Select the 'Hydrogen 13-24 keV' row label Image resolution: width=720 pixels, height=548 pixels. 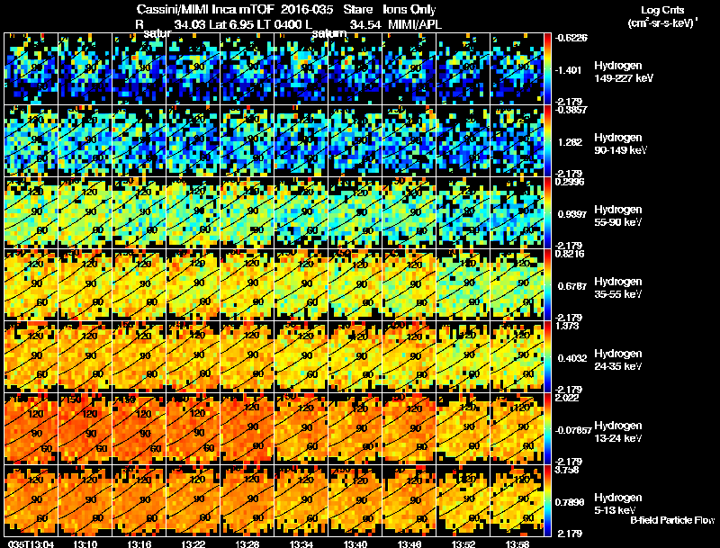tap(618, 432)
